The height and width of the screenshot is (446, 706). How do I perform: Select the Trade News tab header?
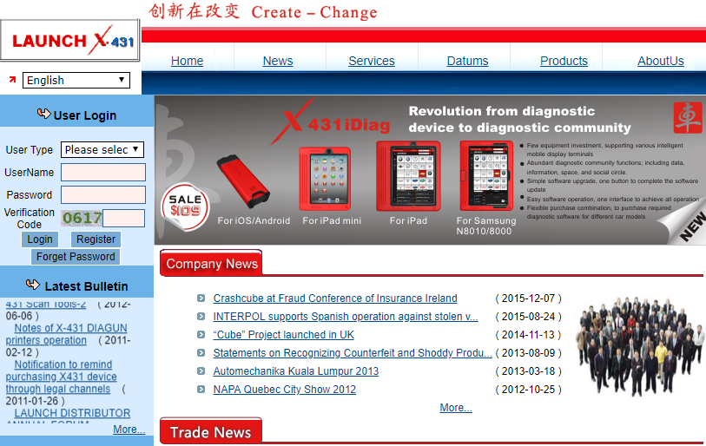pyautogui.click(x=211, y=431)
